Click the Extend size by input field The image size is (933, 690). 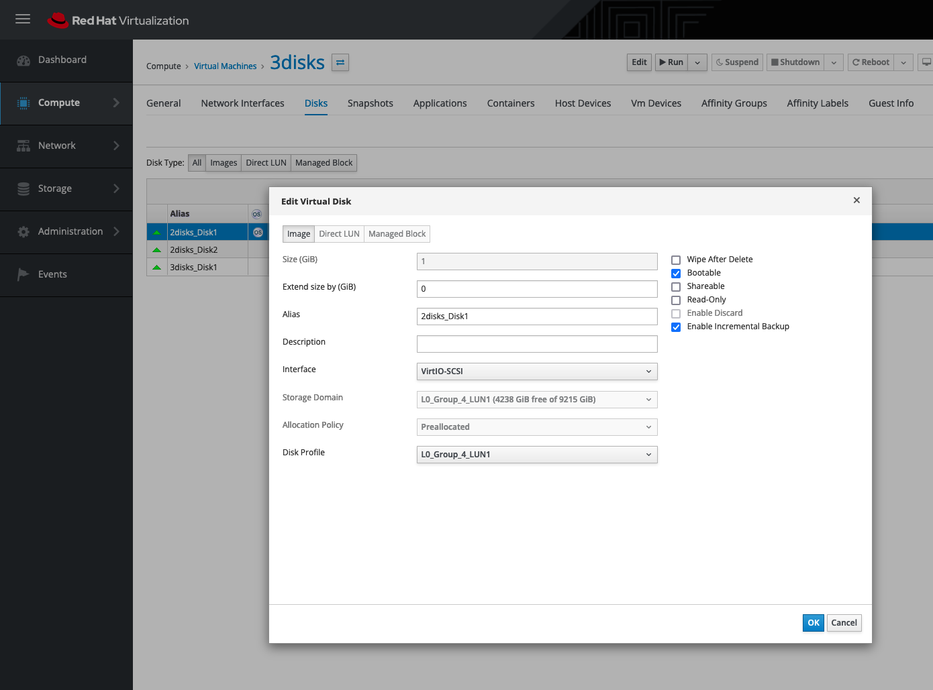click(x=536, y=289)
